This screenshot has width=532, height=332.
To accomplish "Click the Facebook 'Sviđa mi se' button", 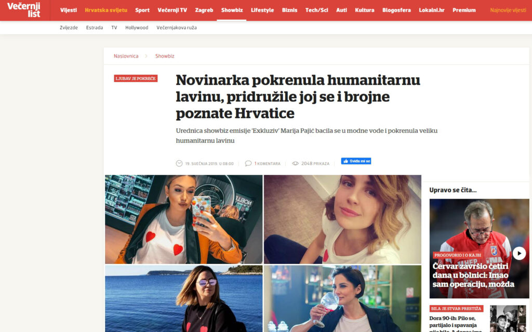I will pos(356,161).
